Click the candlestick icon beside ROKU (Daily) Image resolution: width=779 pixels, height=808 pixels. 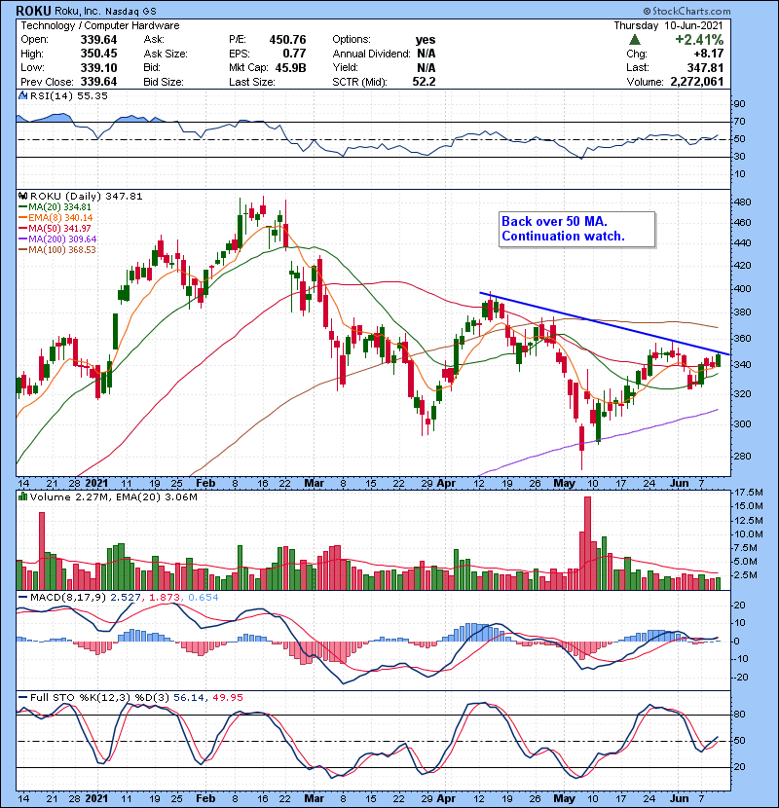[22, 196]
